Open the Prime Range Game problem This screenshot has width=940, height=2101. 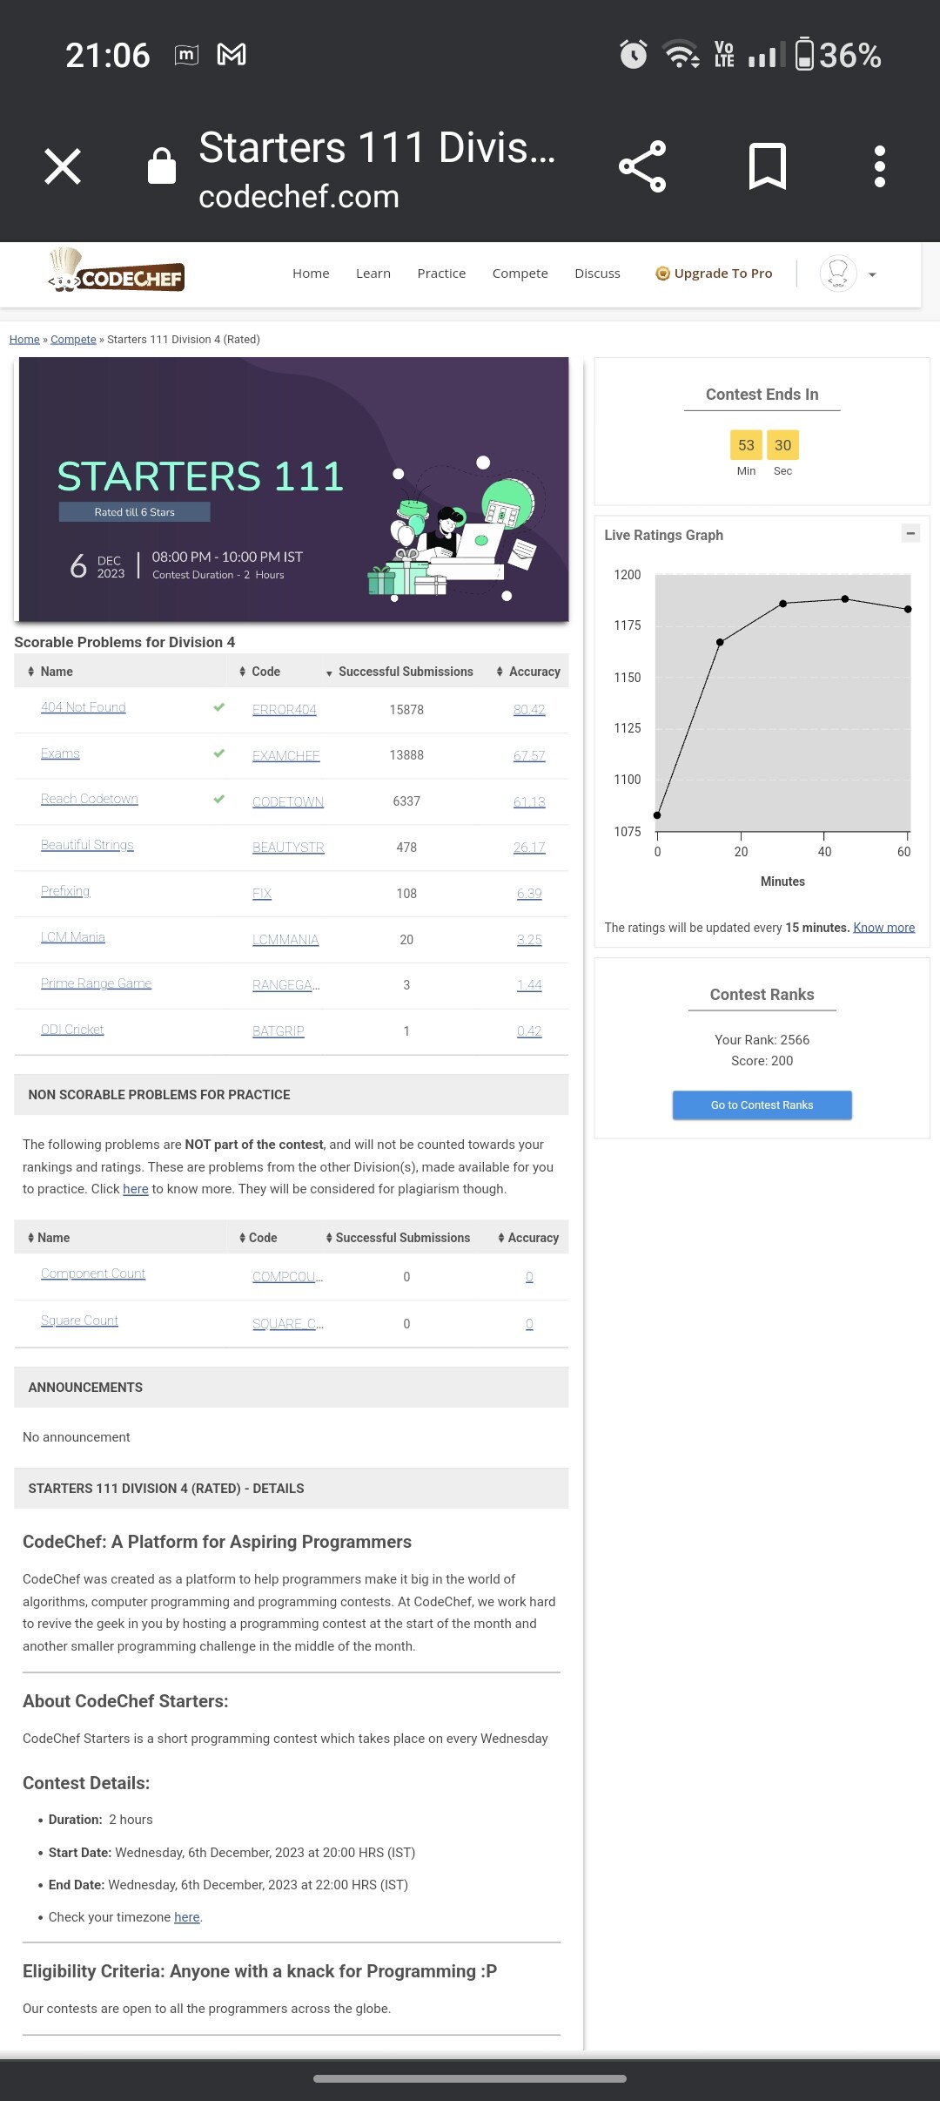click(x=96, y=983)
